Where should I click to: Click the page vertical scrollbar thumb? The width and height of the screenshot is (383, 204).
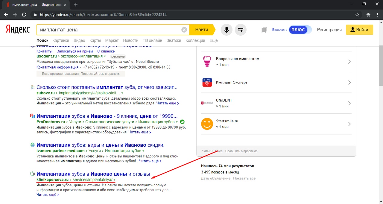pyautogui.click(x=381, y=66)
